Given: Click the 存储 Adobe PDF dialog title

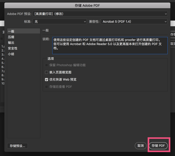Looking at the screenshot, I should pyautogui.click(x=87, y=6).
